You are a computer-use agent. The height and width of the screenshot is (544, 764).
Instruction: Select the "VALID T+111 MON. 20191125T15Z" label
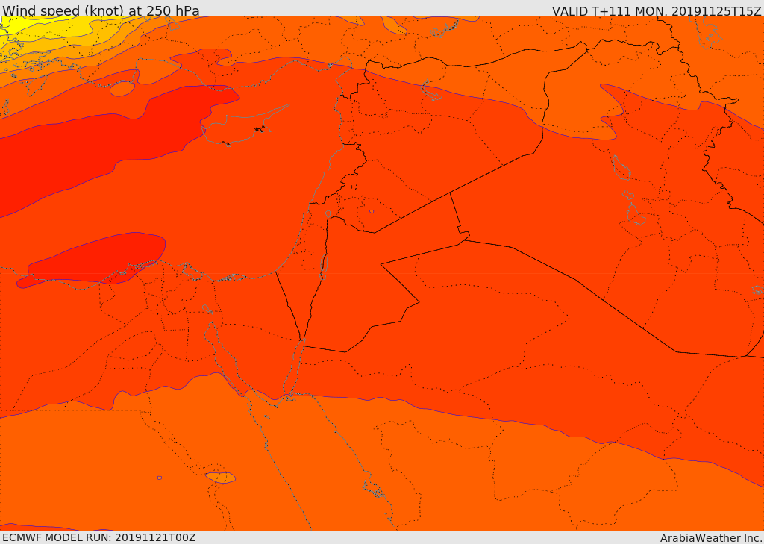656,11
